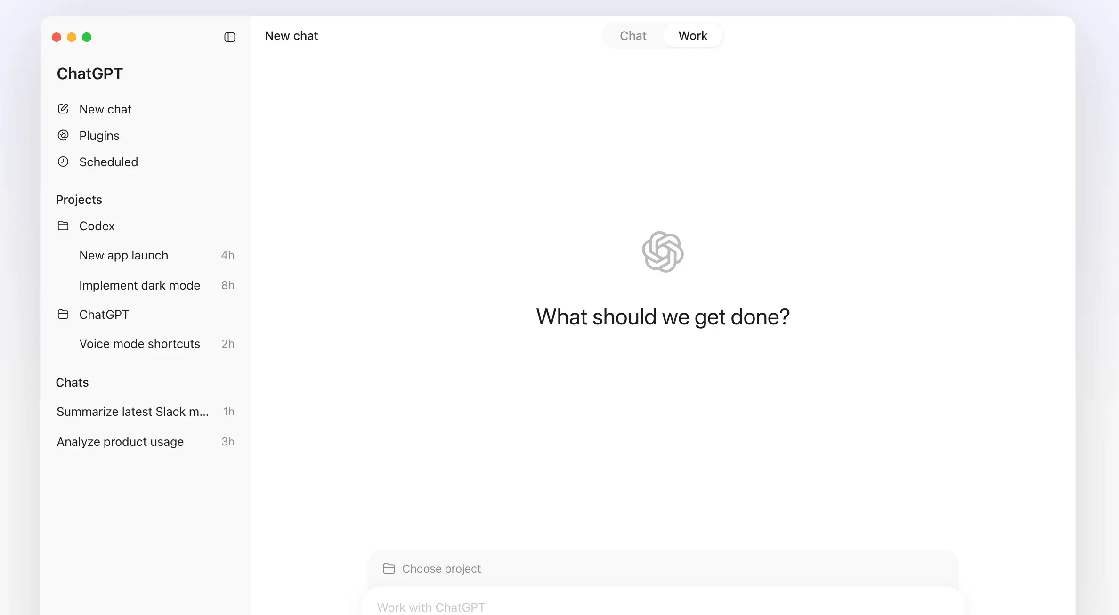Open the New app launch conversation
Viewport: 1119px width, 615px height.
pyautogui.click(x=146, y=255)
